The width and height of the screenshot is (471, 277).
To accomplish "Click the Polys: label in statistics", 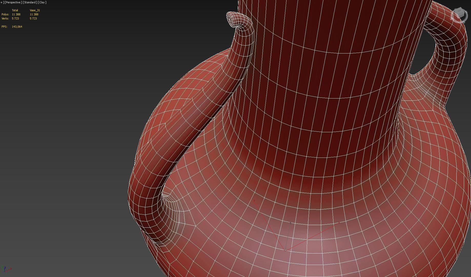I will pos(5,14).
